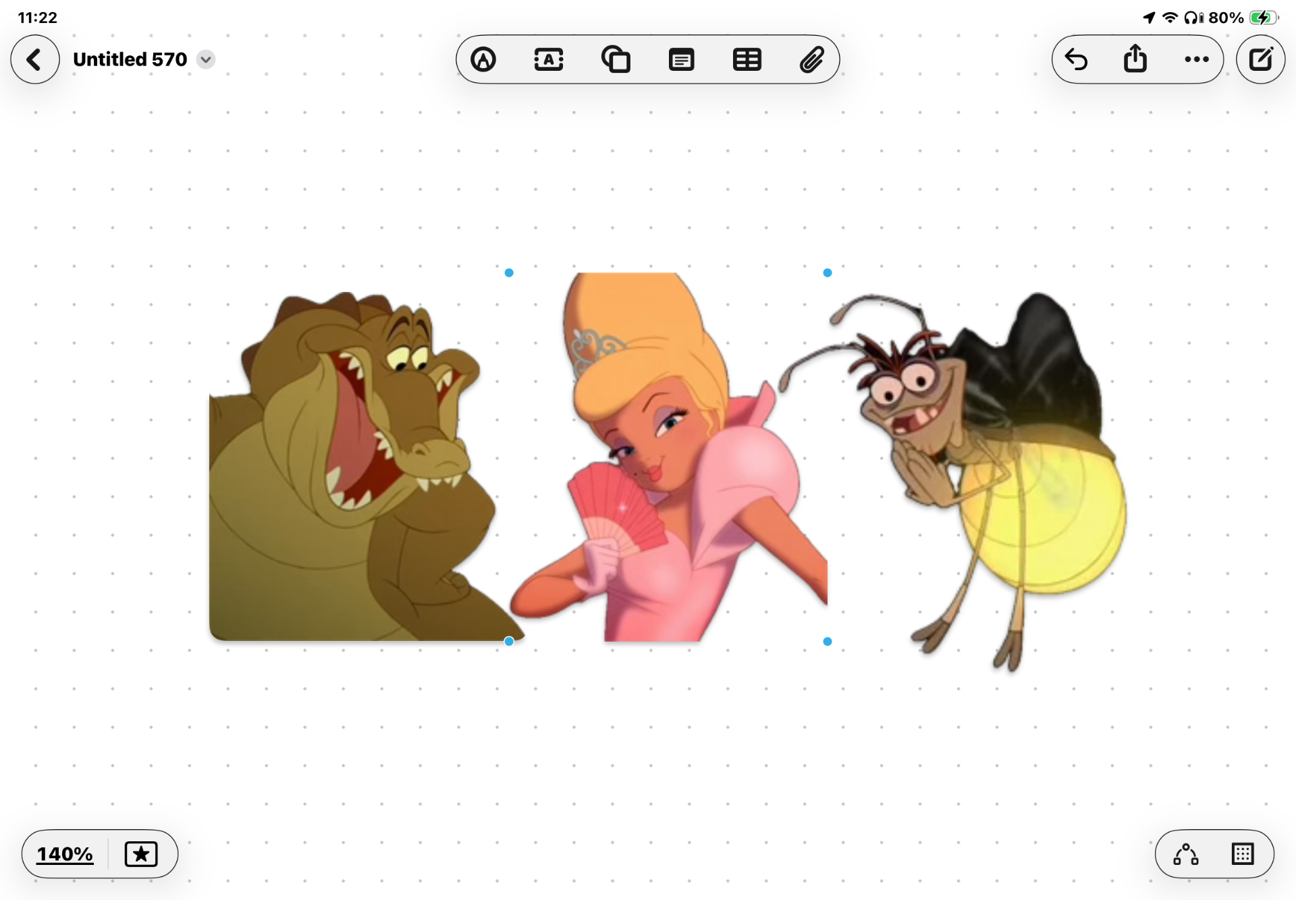Click the Untitled 570 board title
Screen dimensions: 1296x900
tap(130, 60)
